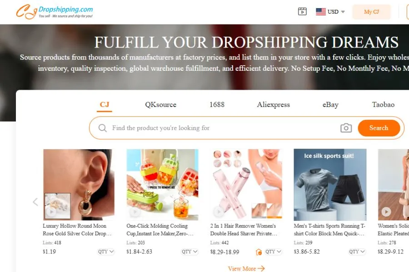Switch to the Aliexpress tab
The width and height of the screenshot is (409, 272).
tap(274, 105)
